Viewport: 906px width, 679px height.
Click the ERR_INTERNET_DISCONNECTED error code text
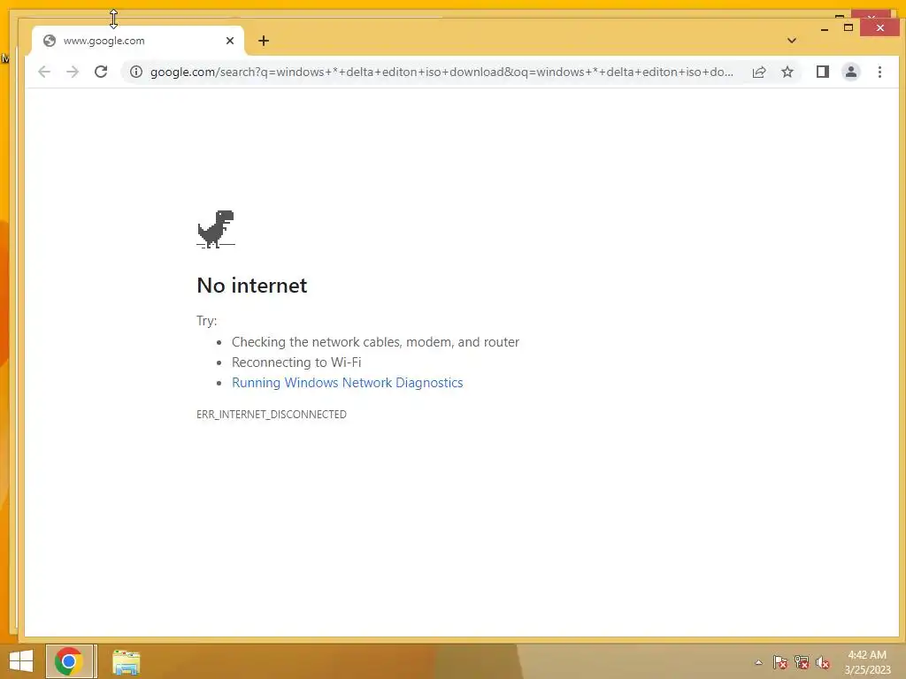(272, 414)
